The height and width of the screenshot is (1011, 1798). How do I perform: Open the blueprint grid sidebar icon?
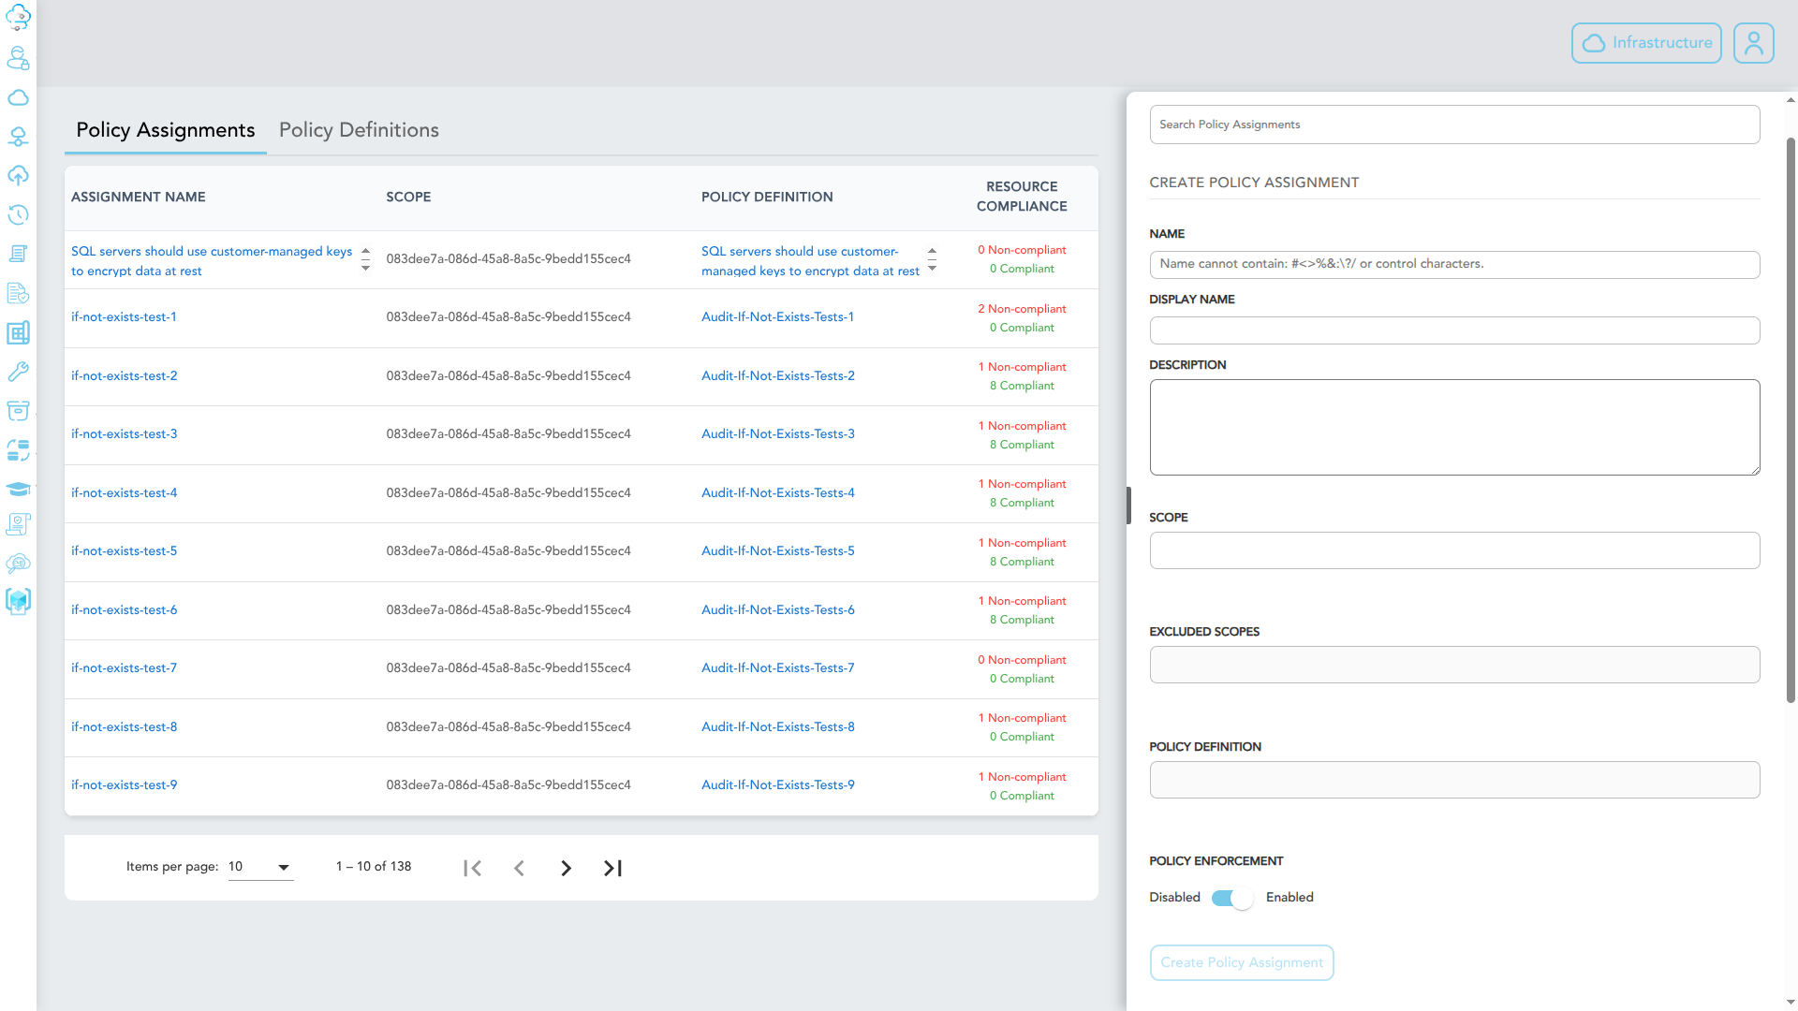tap(18, 332)
